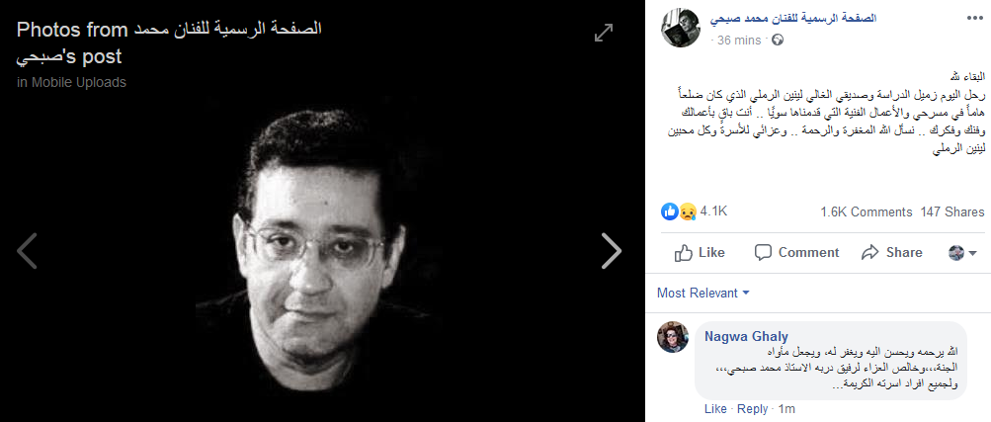Image resolution: width=991 pixels, height=422 pixels.
Task: Expand photo to fullscreen with diagonal arrows icon
Action: [x=604, y=33]
